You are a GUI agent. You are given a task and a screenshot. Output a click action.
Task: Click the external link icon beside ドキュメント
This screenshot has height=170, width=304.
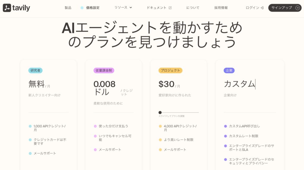tap(170, 8)
